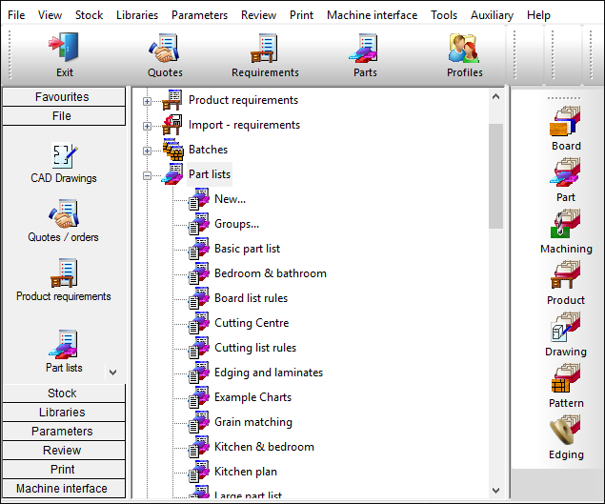Click icon beside Example Charts

click(199, 397)
